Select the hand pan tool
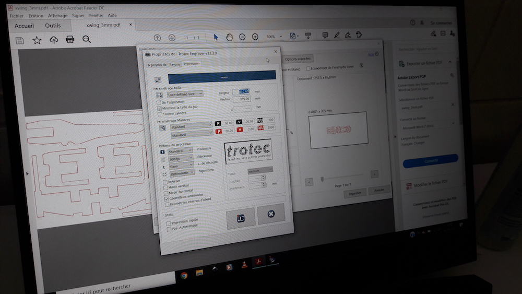Image resolution: width=522 pixels, height=294 pixels. [229, 37]
